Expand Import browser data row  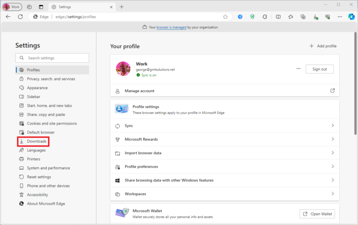pos(225,153)
